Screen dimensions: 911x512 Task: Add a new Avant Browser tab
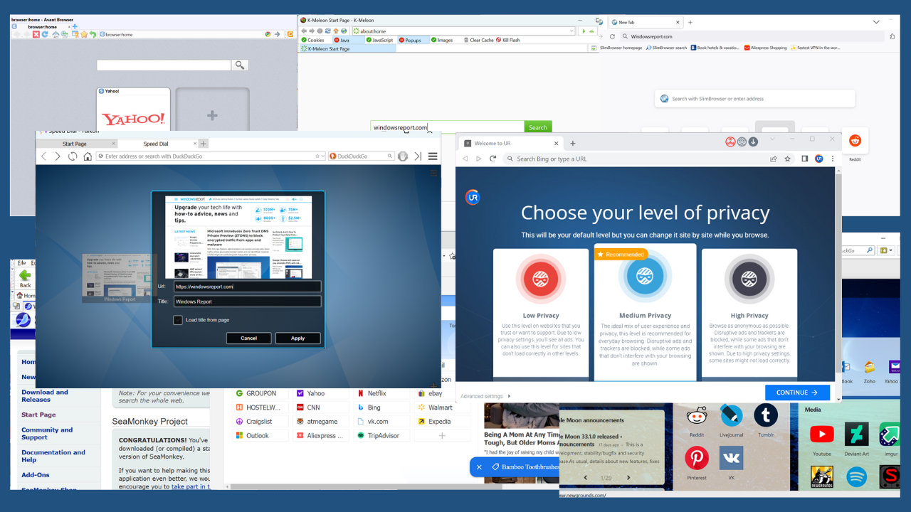pyautogui.click(x=75, y=26)
